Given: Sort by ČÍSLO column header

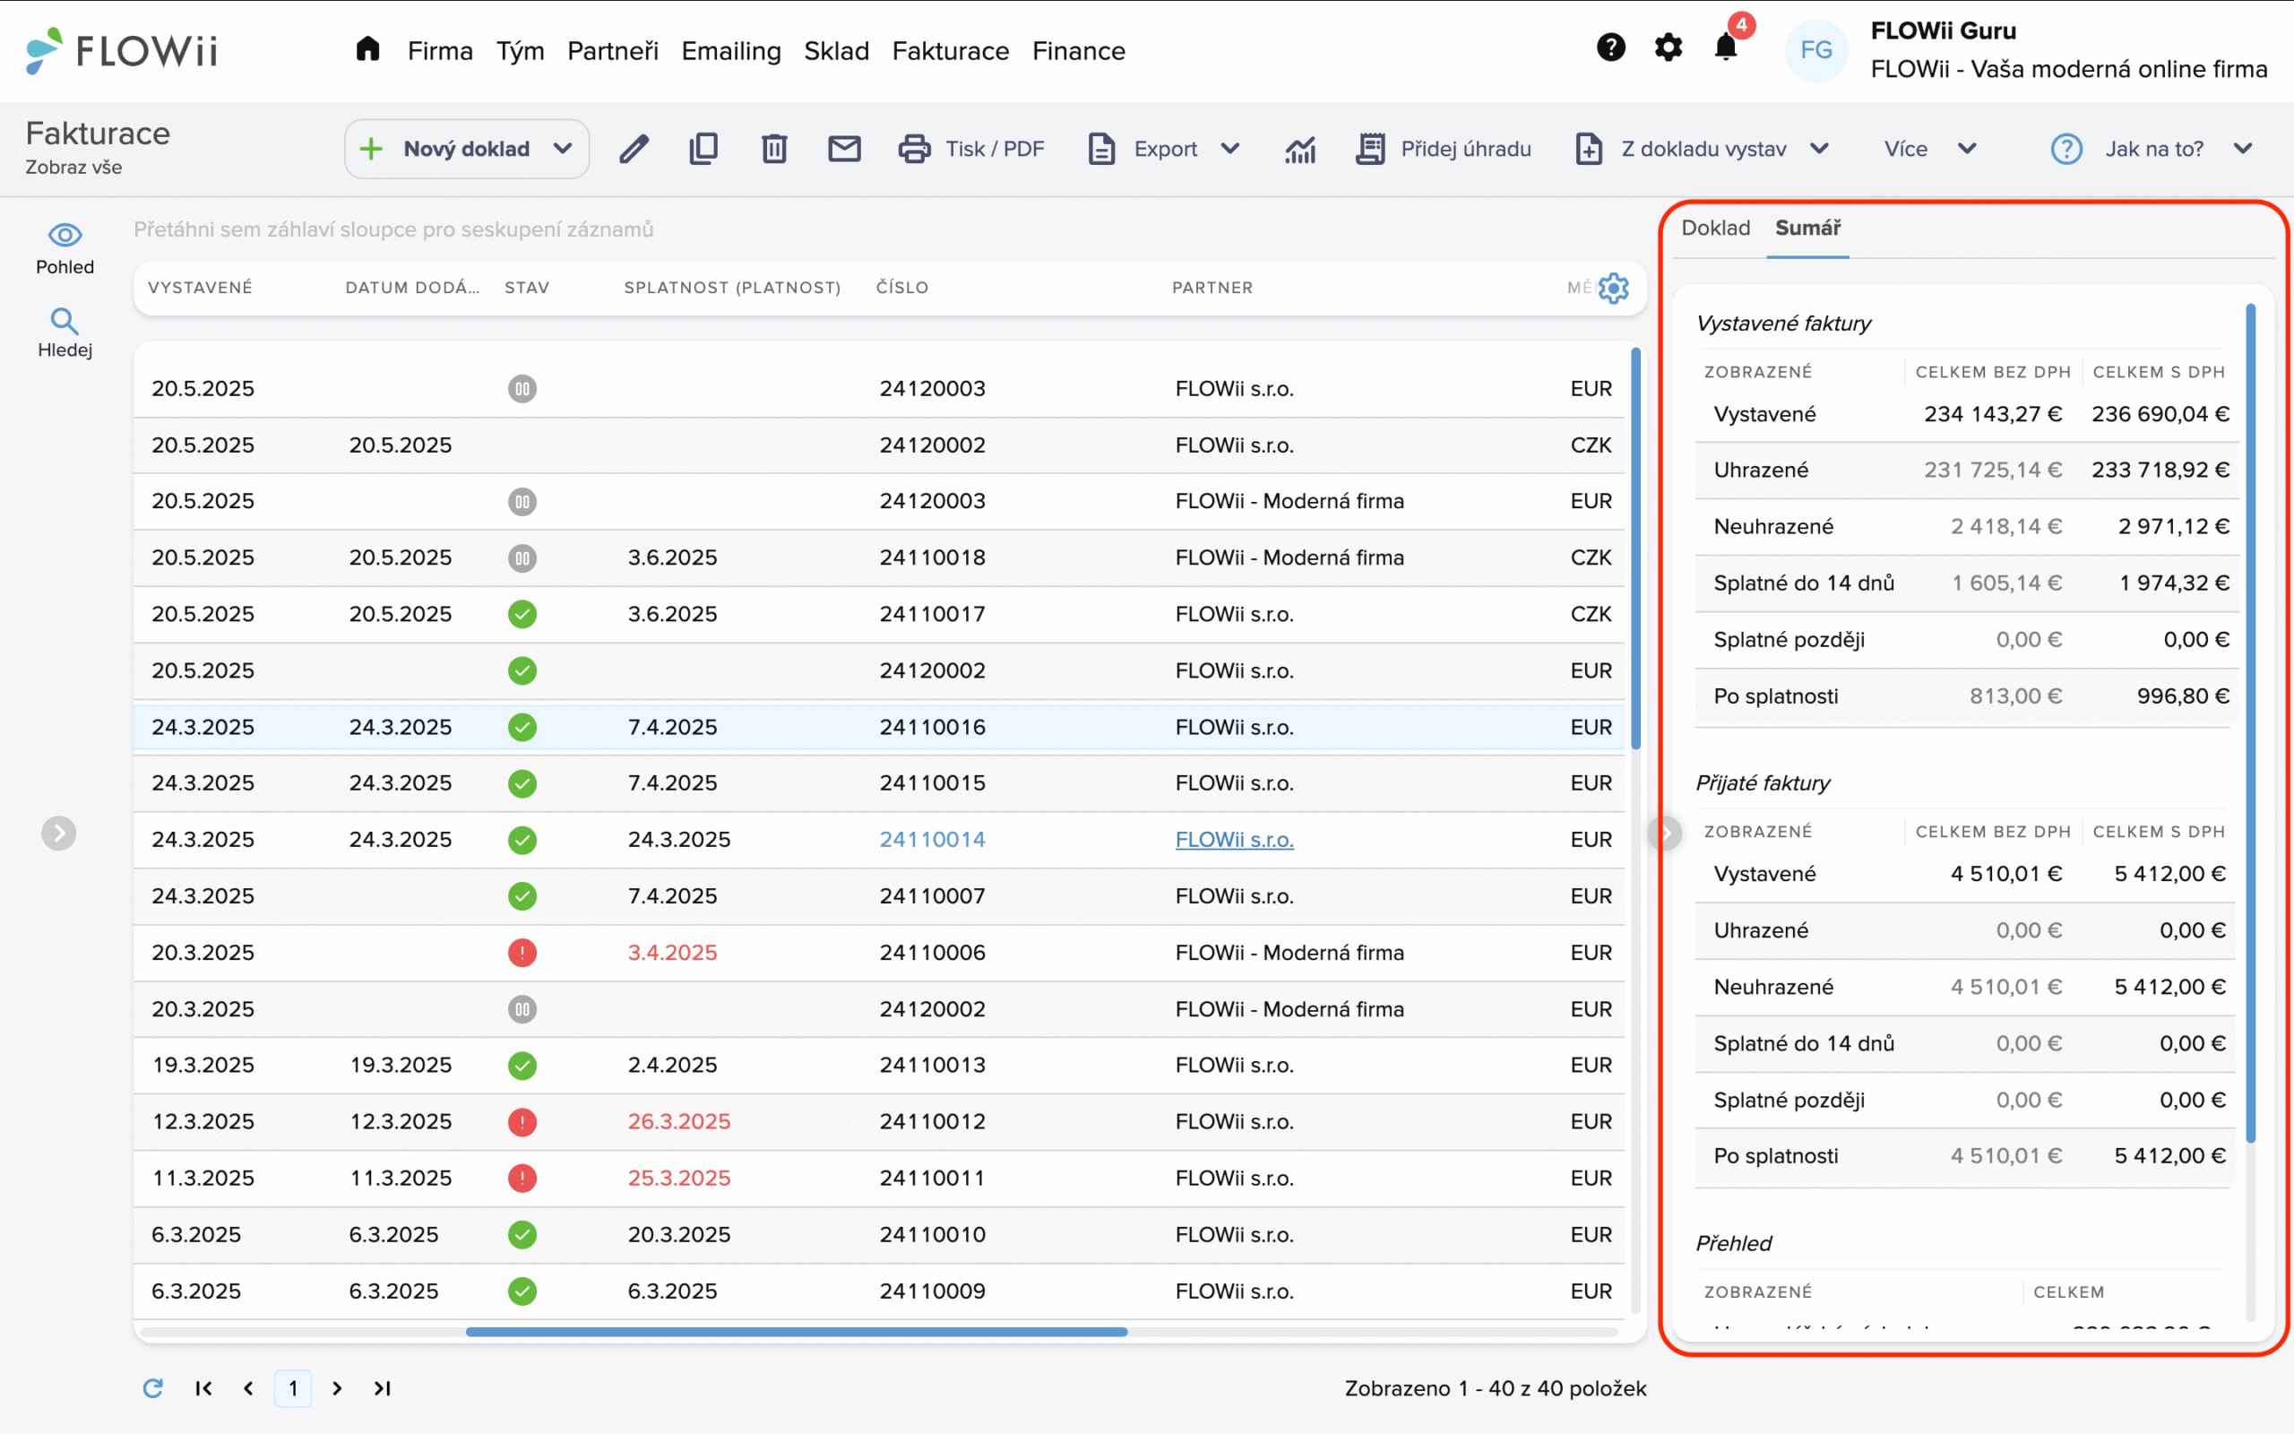Looking at the screenshot, I should [x=901, y=288].
